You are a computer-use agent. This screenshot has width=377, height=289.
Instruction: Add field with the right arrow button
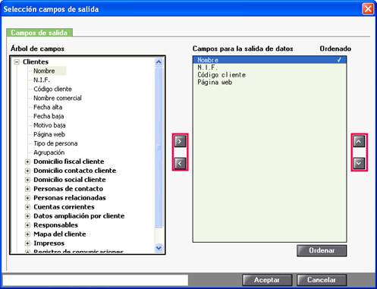point(180,141)
